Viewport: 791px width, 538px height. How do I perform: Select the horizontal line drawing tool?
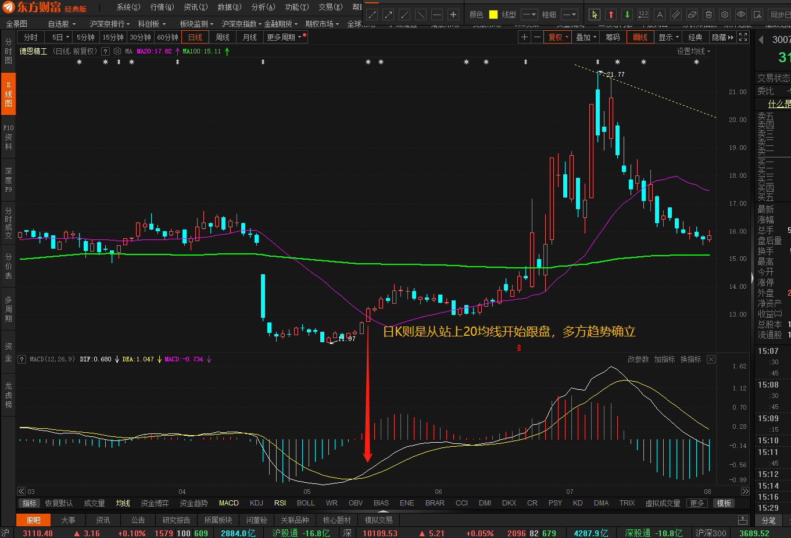[438, 15]
